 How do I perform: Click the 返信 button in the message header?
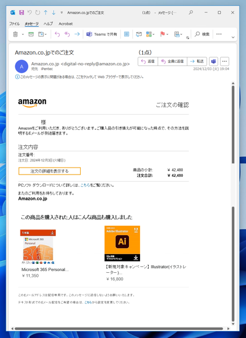148,62
